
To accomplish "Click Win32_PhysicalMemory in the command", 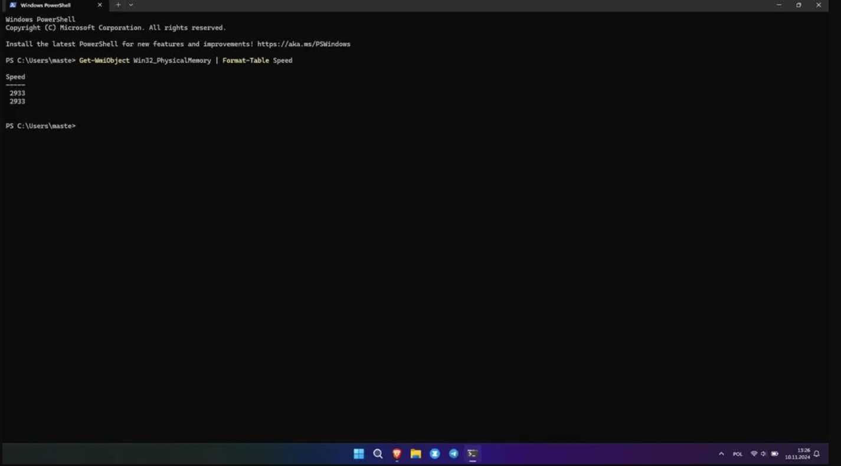I will tap(172, 61).
